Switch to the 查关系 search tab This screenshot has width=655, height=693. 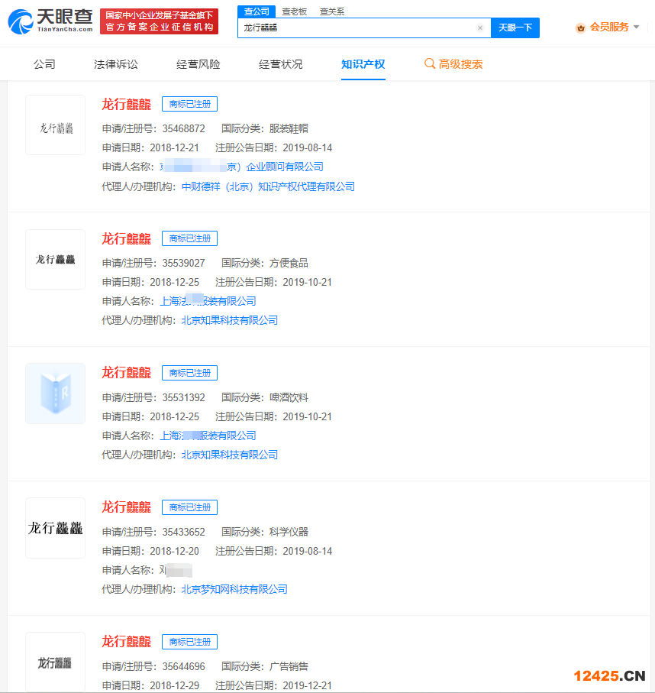click(x=331, y=11)
